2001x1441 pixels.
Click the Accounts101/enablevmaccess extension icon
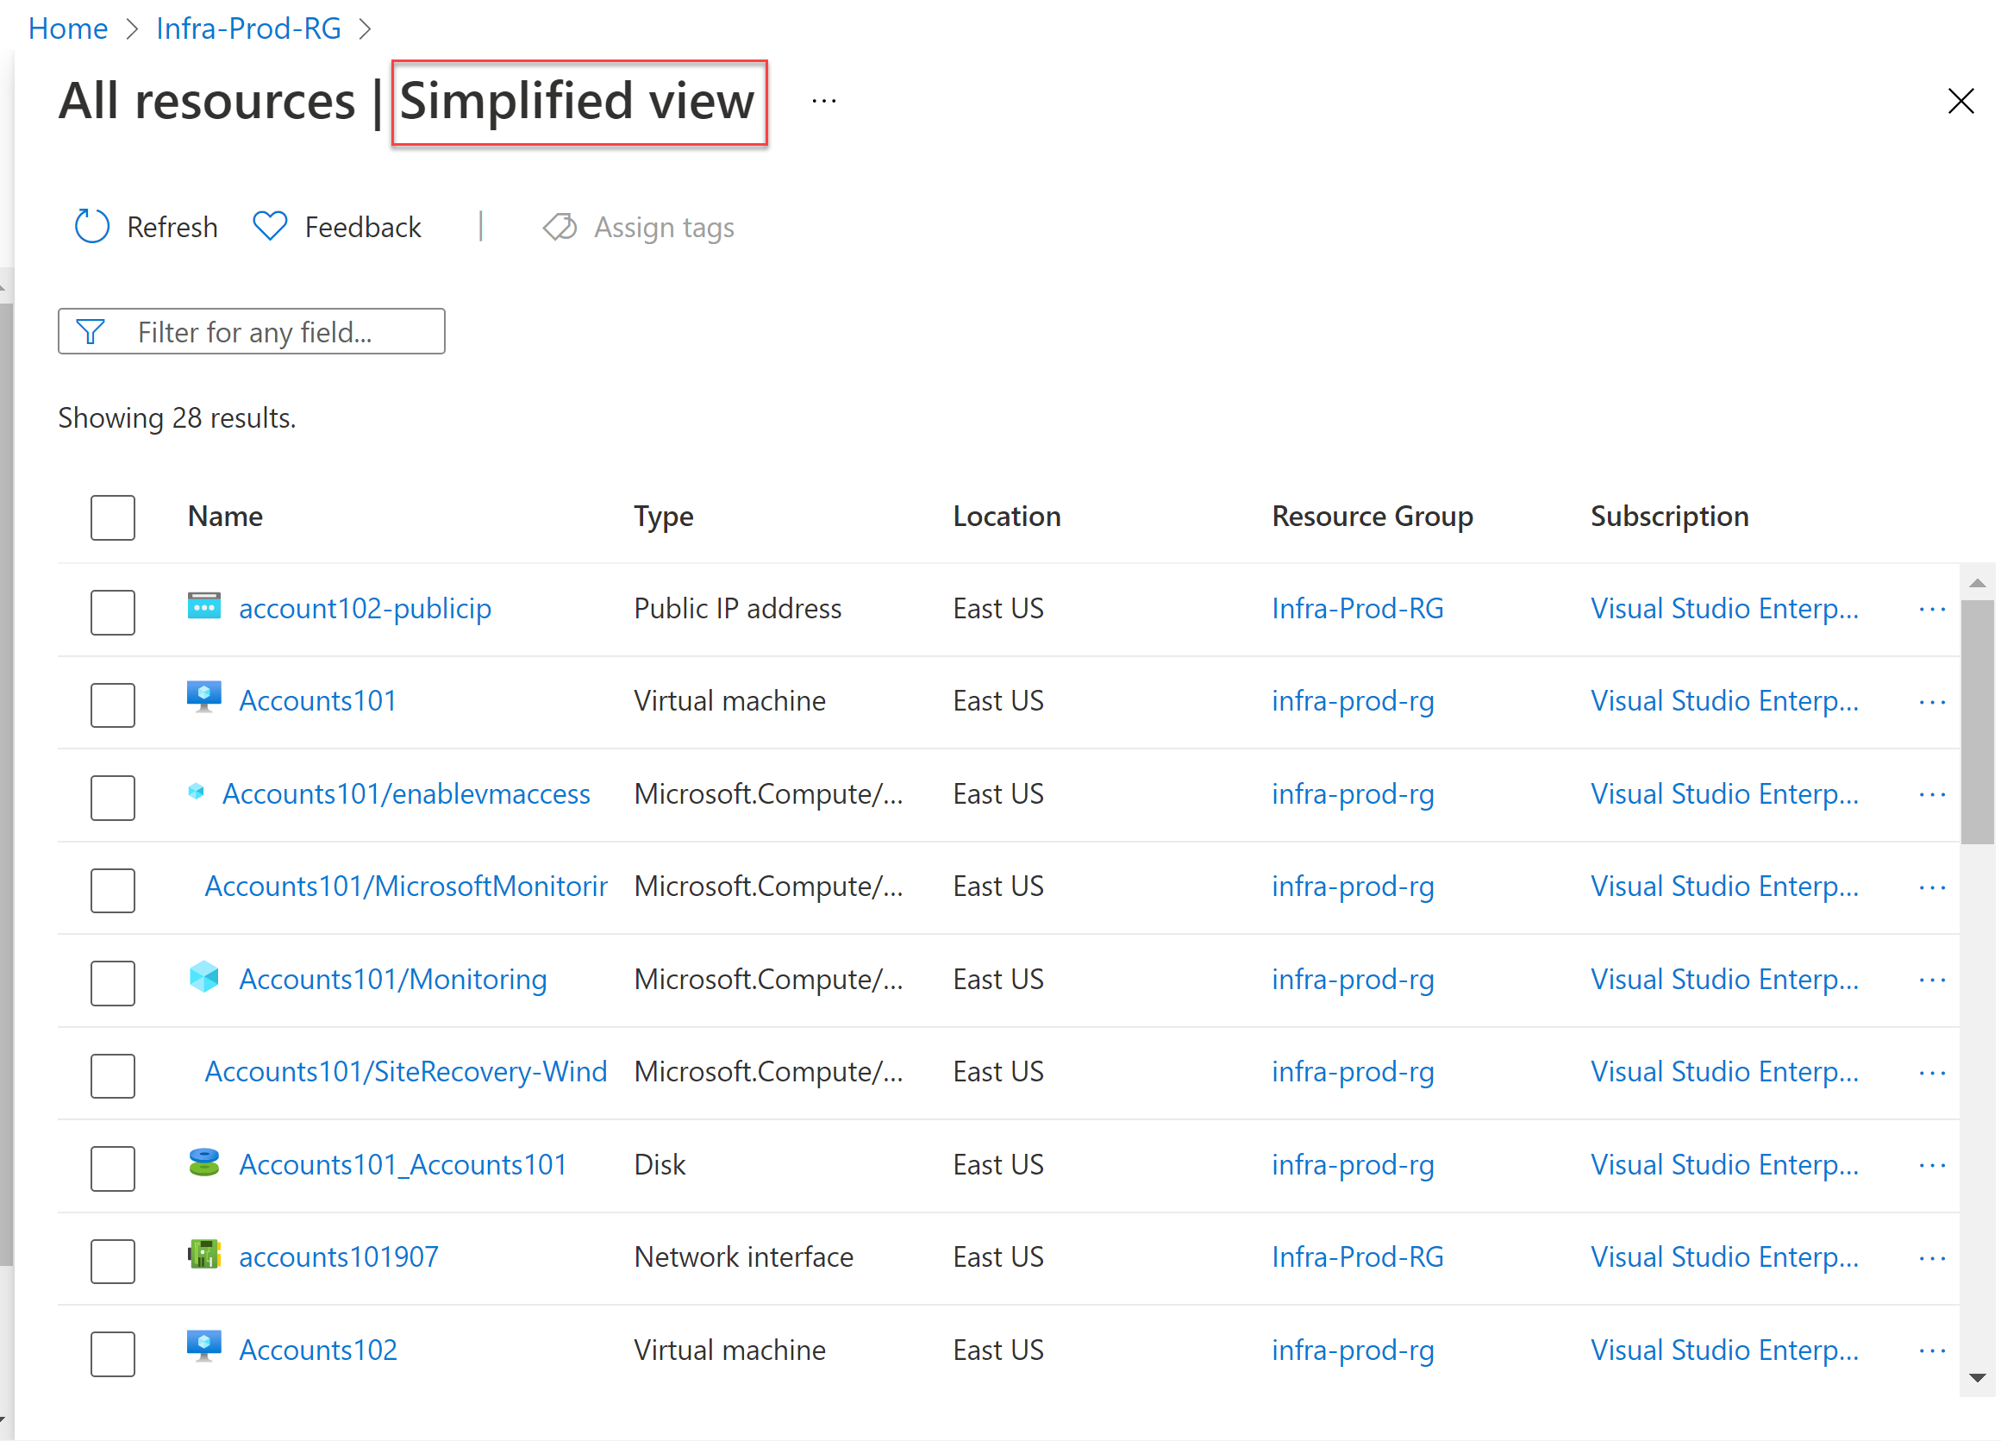tap(196, 792)
